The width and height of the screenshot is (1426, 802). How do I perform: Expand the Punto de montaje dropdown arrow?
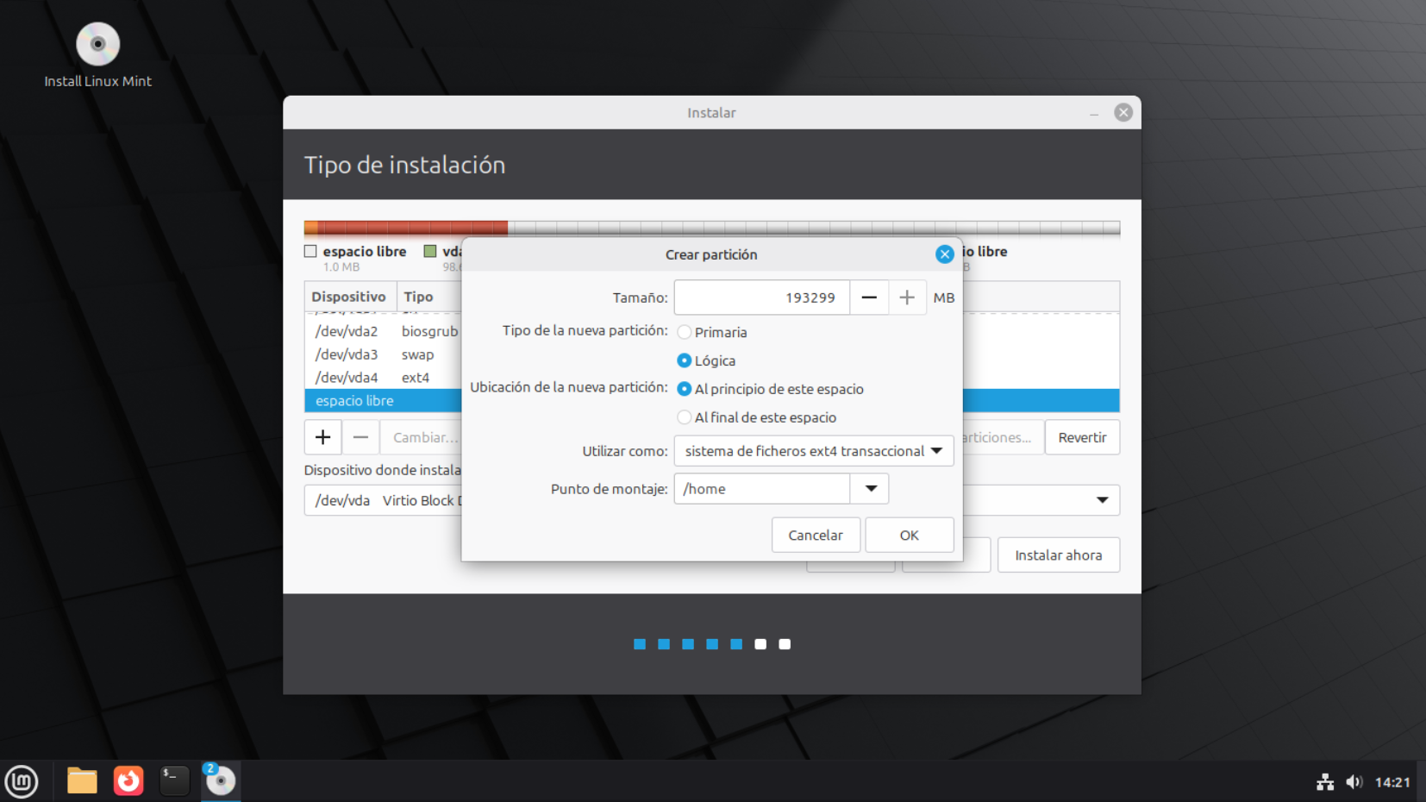(x=871, y=489)
